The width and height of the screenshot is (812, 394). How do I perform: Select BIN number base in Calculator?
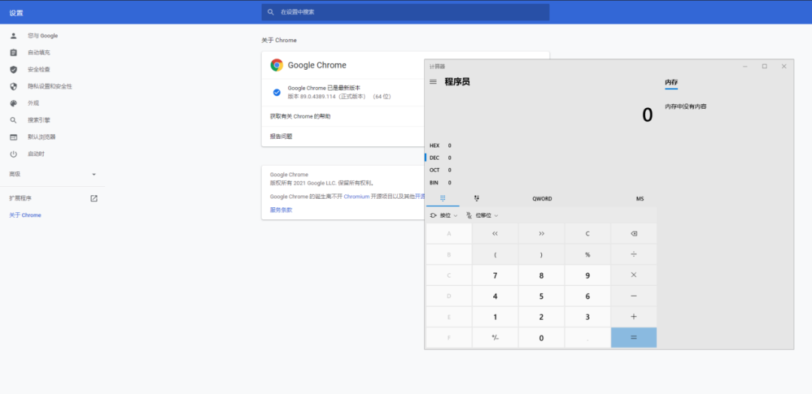[440, 182]
